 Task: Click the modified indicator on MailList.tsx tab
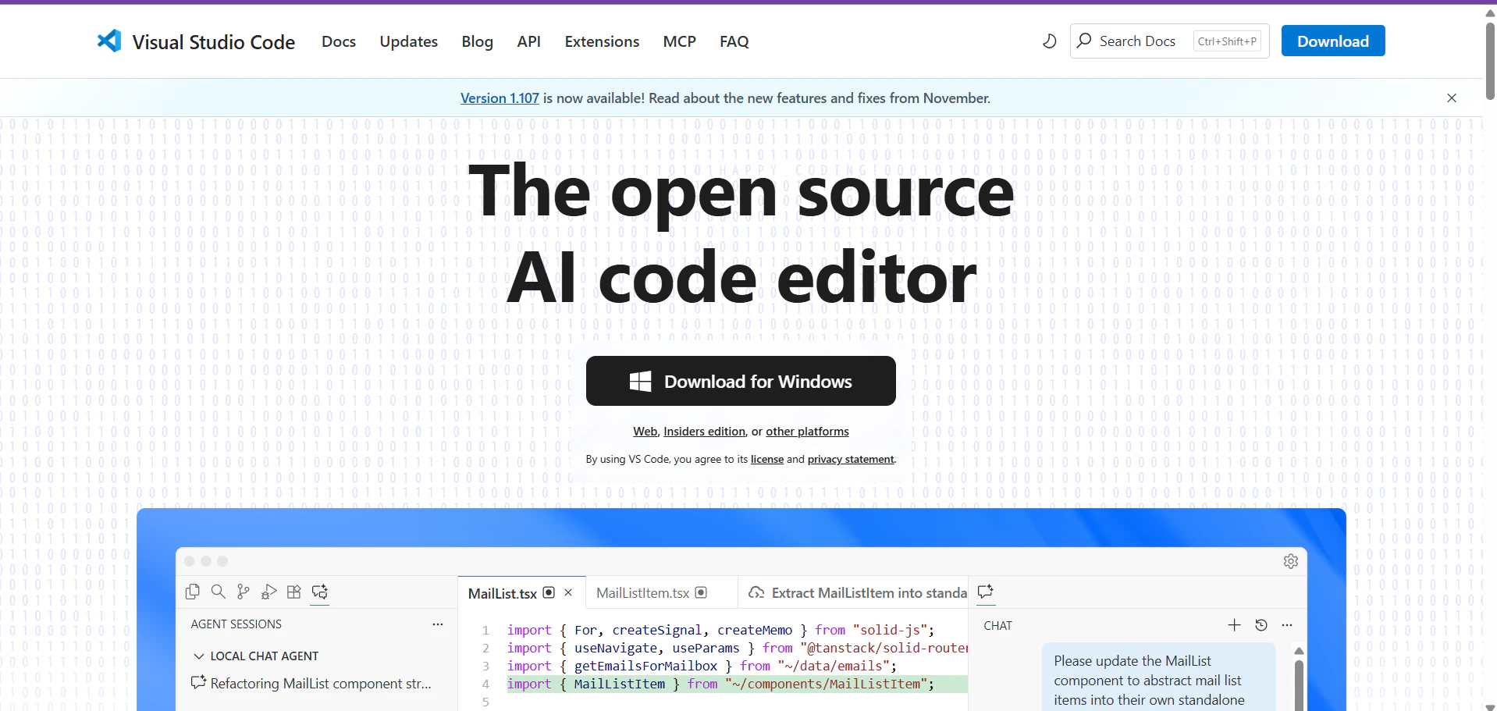click(x=549, y=592)
